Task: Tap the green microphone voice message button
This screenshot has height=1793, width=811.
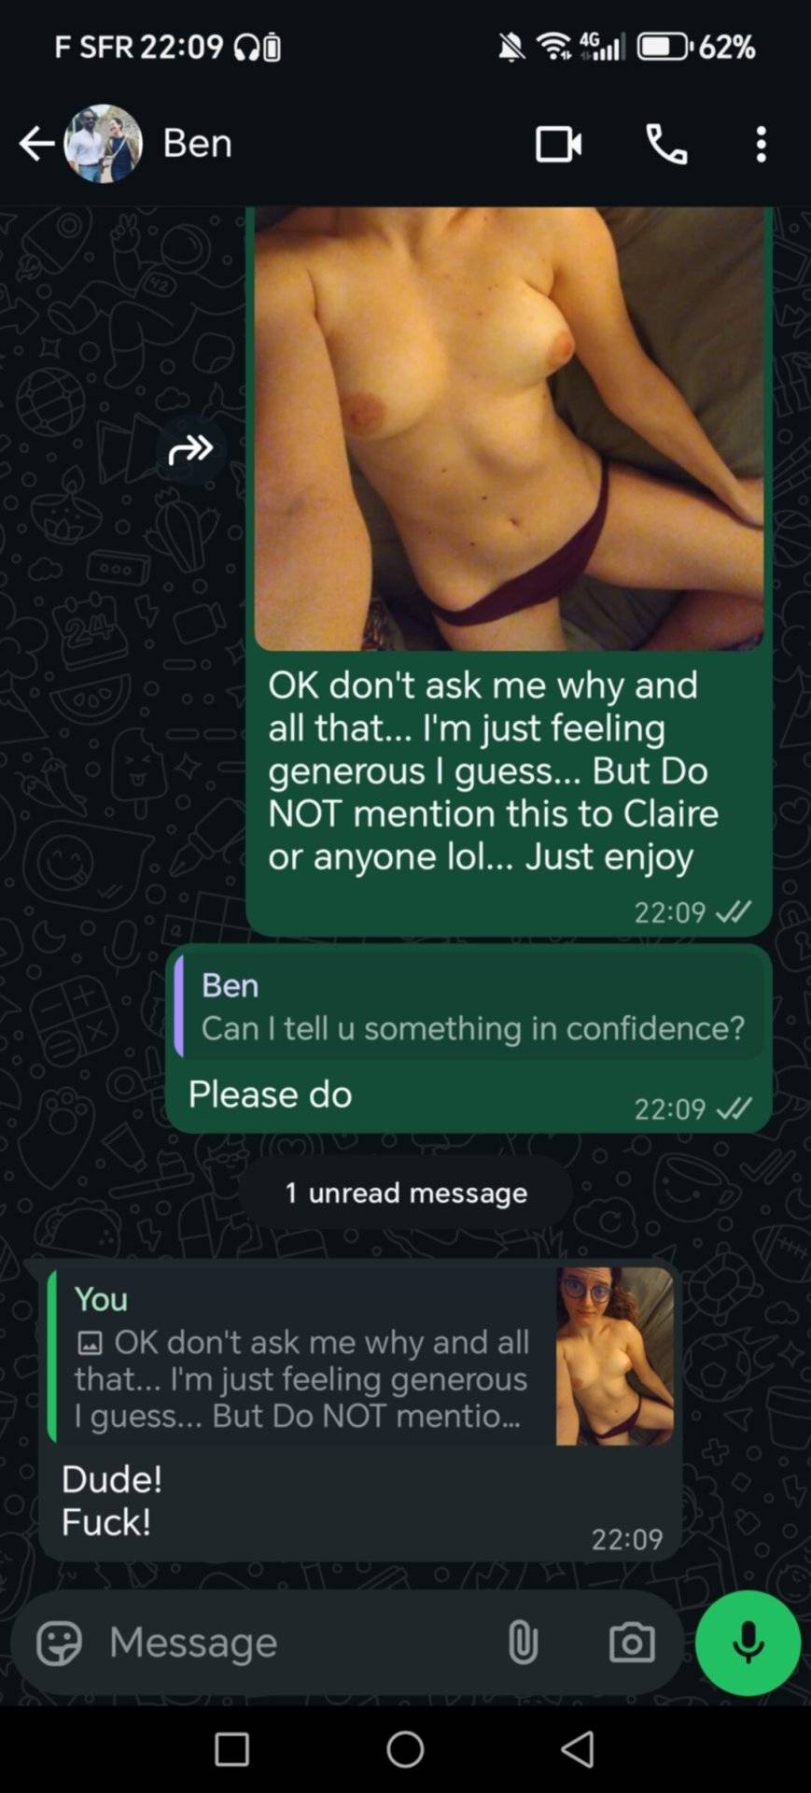Action: [x=748, y=1643]
